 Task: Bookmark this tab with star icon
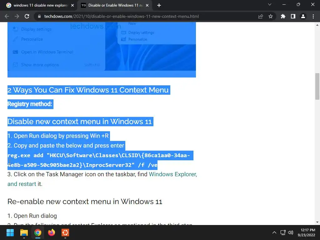point(271,16)
